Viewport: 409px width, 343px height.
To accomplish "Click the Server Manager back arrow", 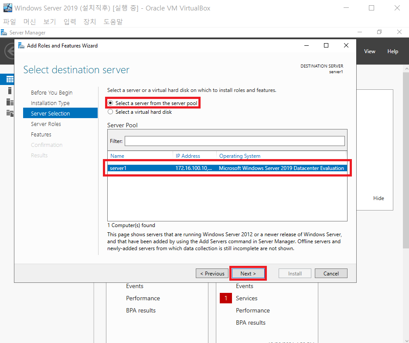I will [10, 51].
